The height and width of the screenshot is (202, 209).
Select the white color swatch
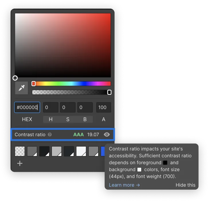pyautogui.click(x=81, y=151)
